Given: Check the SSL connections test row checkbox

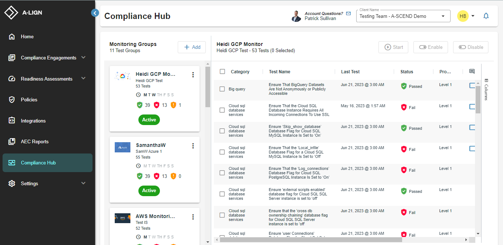Looking at the screenshot, I should coord(222,110).
